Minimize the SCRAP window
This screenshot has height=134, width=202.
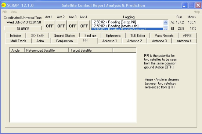[184, 5]
